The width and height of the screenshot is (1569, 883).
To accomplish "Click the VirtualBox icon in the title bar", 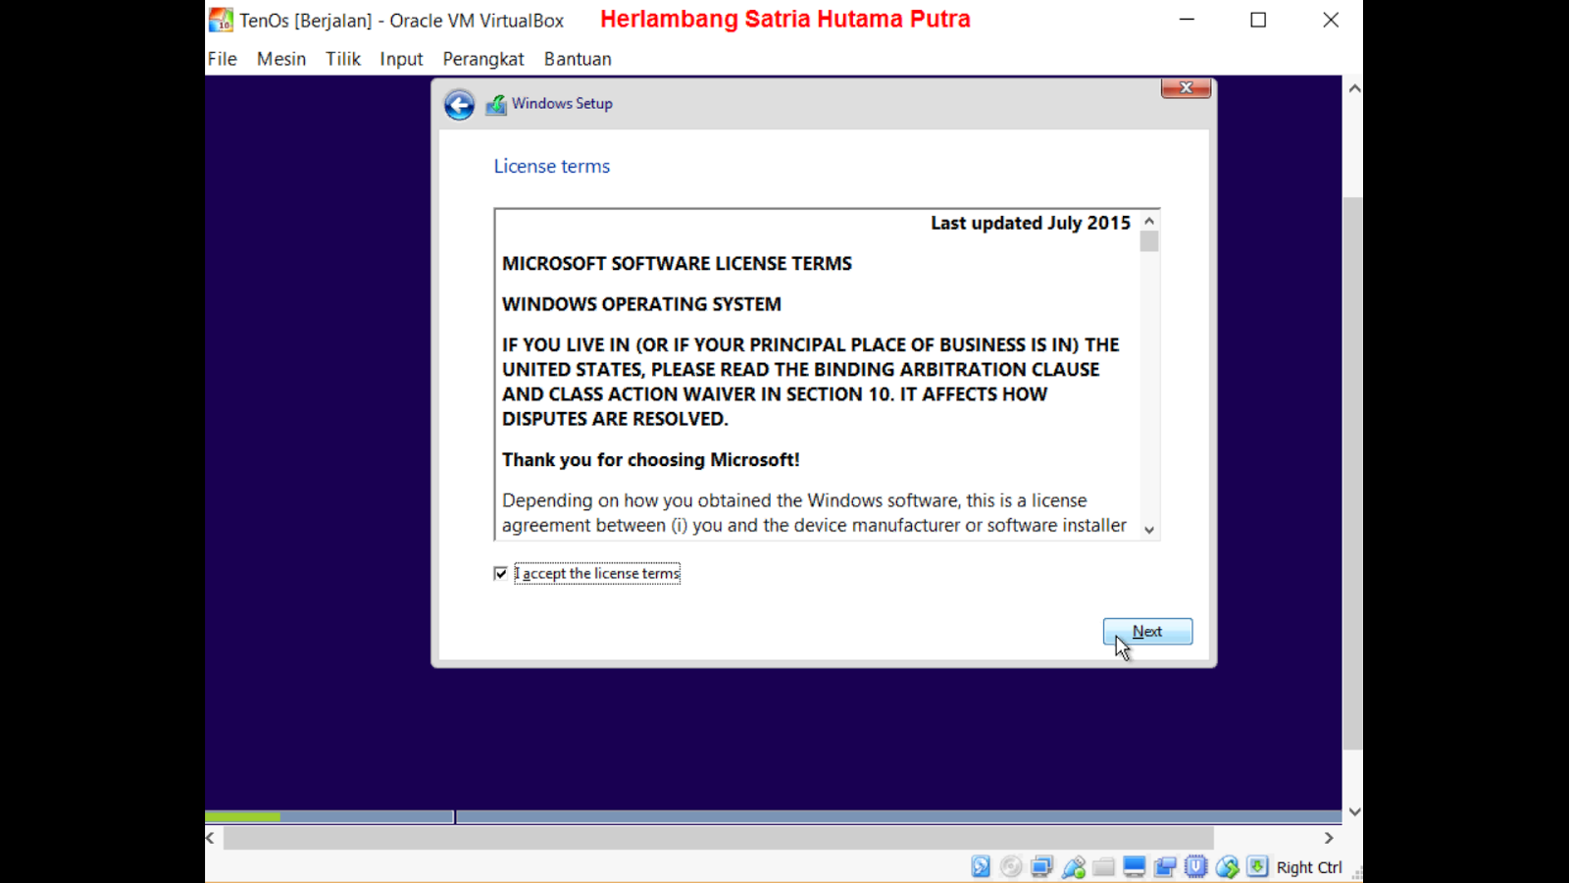I will pyautogui.click(x=221, y=20).
